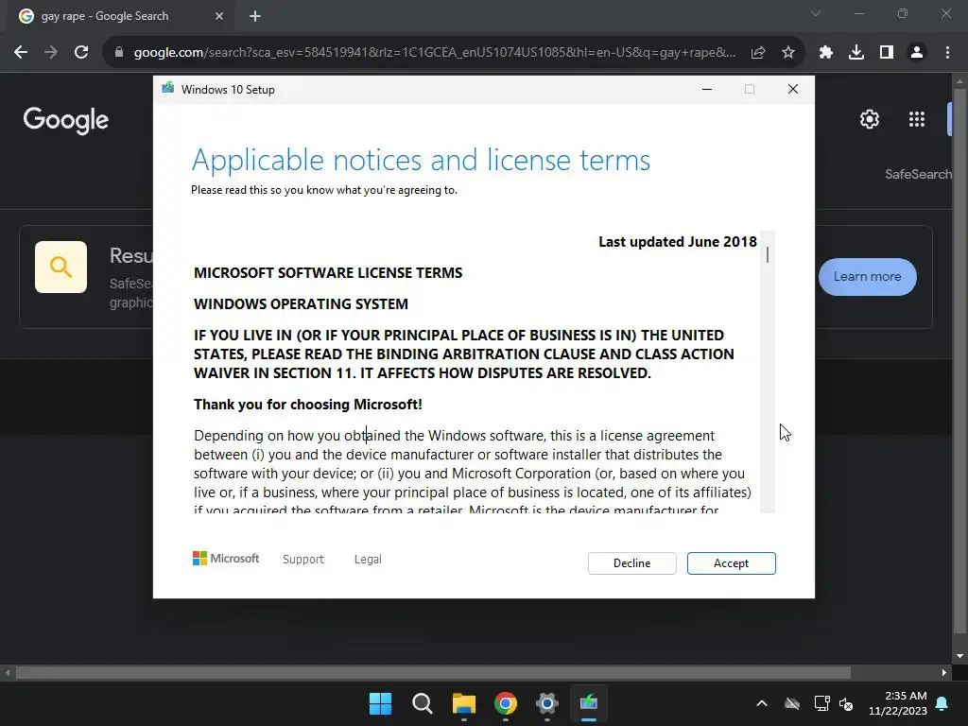Reload the Chrome page
The image size is (968, 726).
pyautogui.click(x=81, y=53)
